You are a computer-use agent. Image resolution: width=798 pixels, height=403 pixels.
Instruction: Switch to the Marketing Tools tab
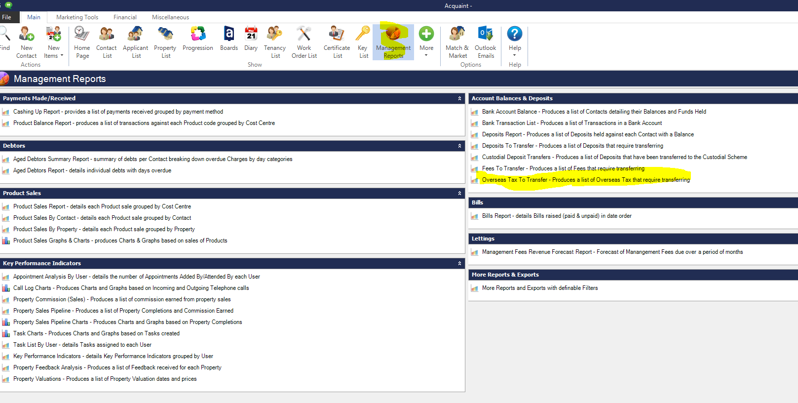tap(77, 17)
